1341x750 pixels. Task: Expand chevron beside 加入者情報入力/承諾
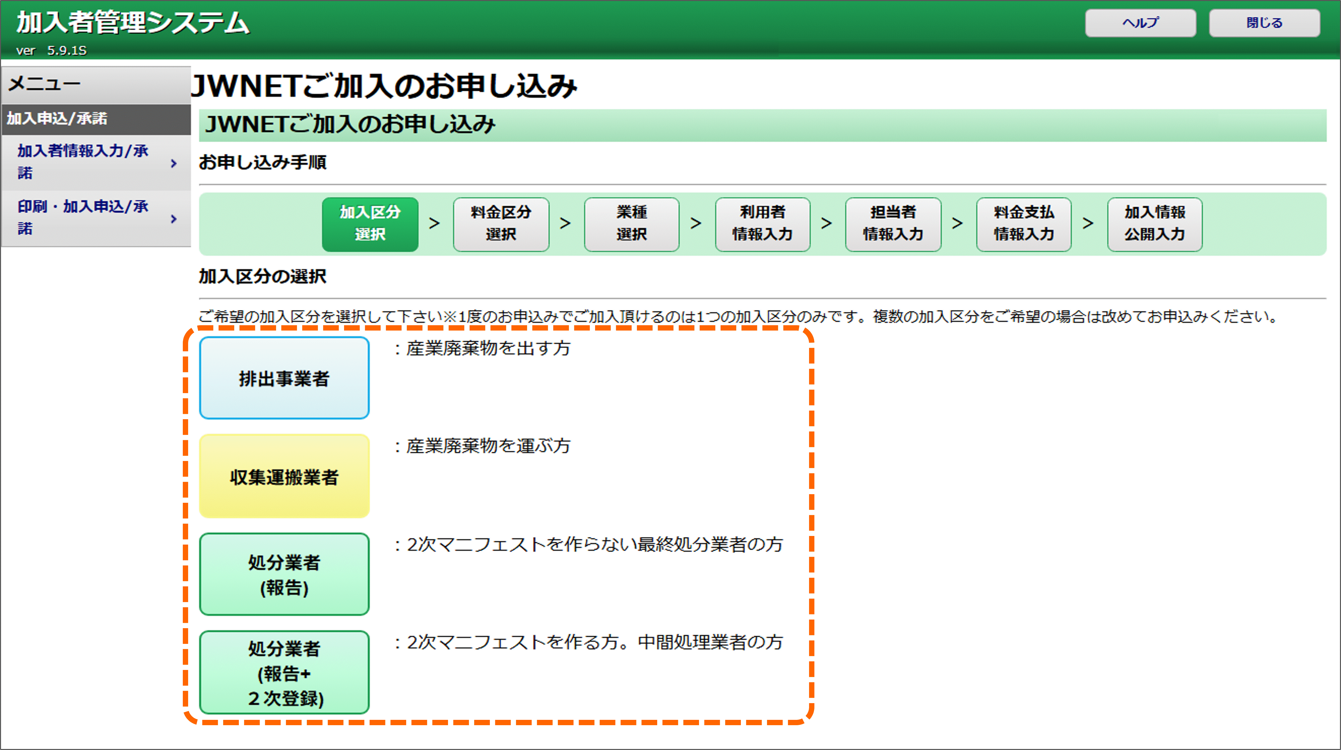tap(174, 163)
